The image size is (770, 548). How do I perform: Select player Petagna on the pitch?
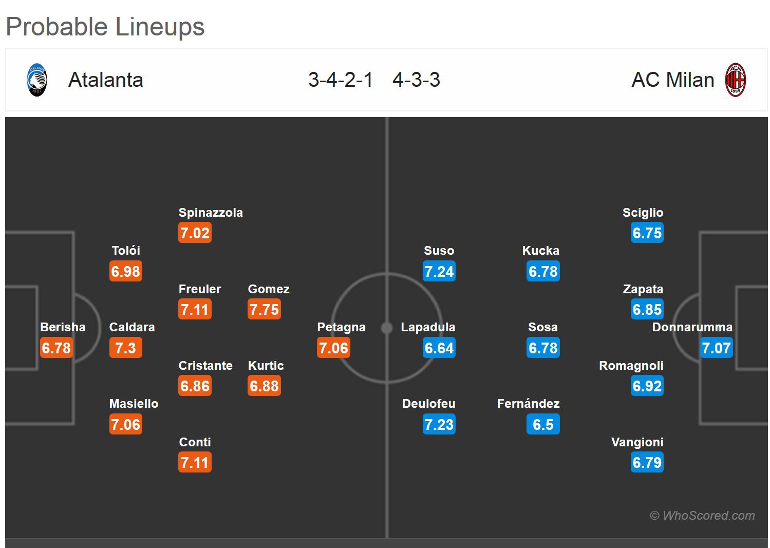coord(341,327)
